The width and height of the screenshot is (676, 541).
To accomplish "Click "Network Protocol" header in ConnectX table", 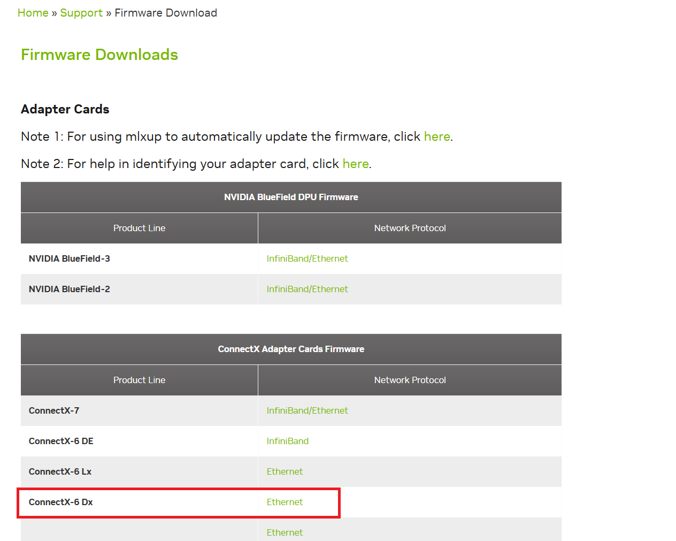I will click(x=410, y=380).
